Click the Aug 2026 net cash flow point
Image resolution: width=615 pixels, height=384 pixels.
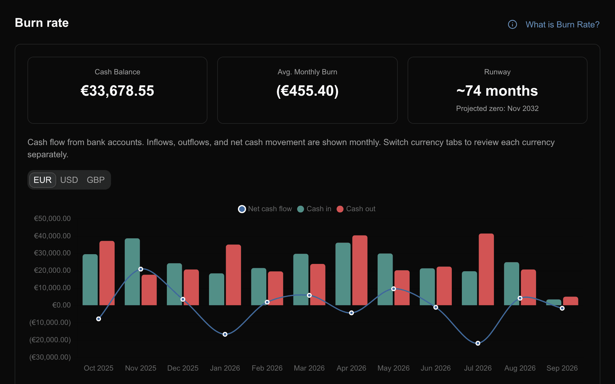tap(520, 298)
